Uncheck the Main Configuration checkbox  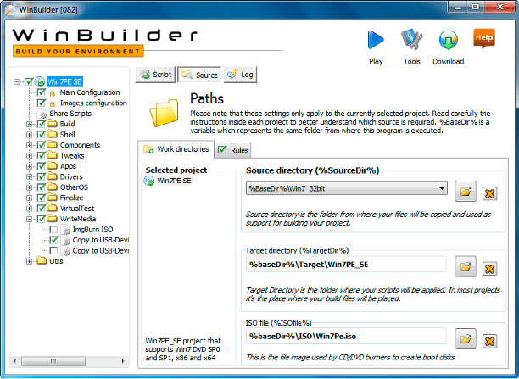(42, 92)
